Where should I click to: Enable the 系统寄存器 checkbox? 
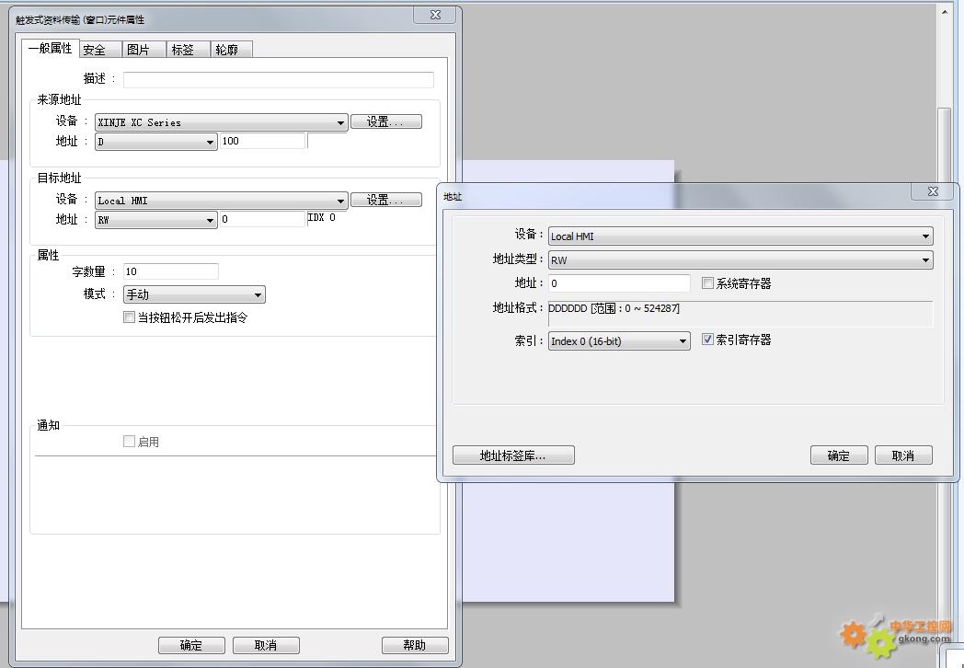point(707,283)
